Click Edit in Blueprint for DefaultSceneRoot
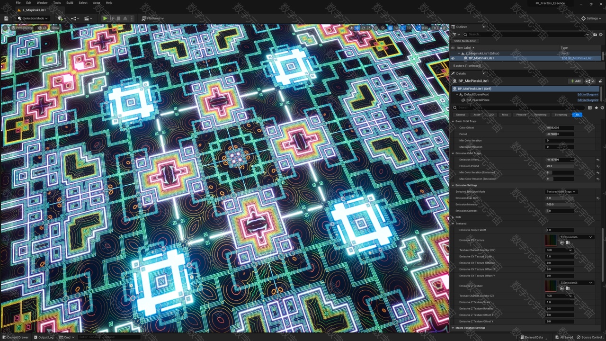The height and width of the screenshot is (341, 606). (x=588, y=94)
